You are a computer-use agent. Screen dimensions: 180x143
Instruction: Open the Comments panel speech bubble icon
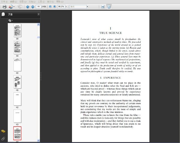(x=3, y=131)
